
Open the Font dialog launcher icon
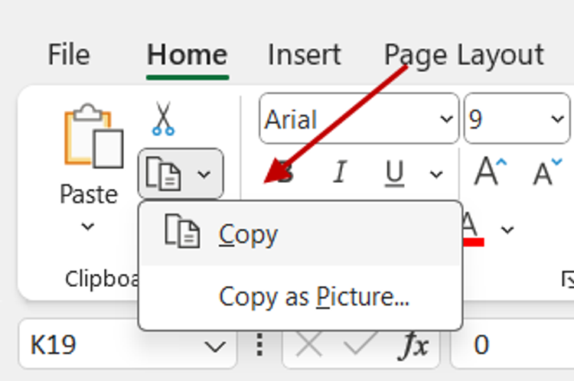click(x=568, y=279)
